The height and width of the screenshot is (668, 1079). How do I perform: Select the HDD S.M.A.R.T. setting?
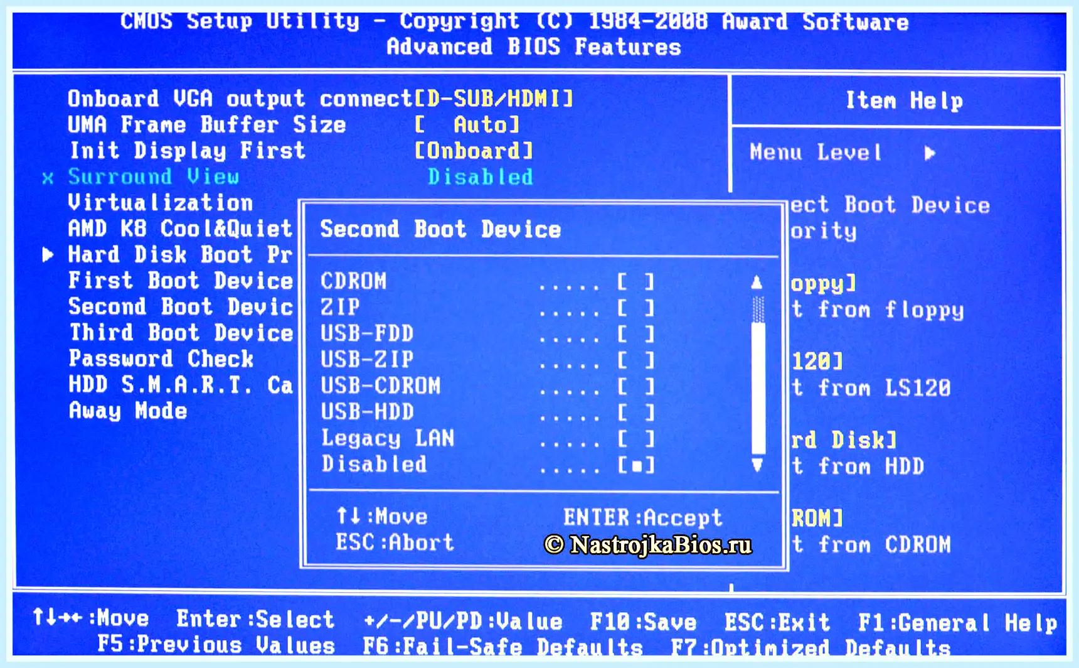click(x=180, y=385)
